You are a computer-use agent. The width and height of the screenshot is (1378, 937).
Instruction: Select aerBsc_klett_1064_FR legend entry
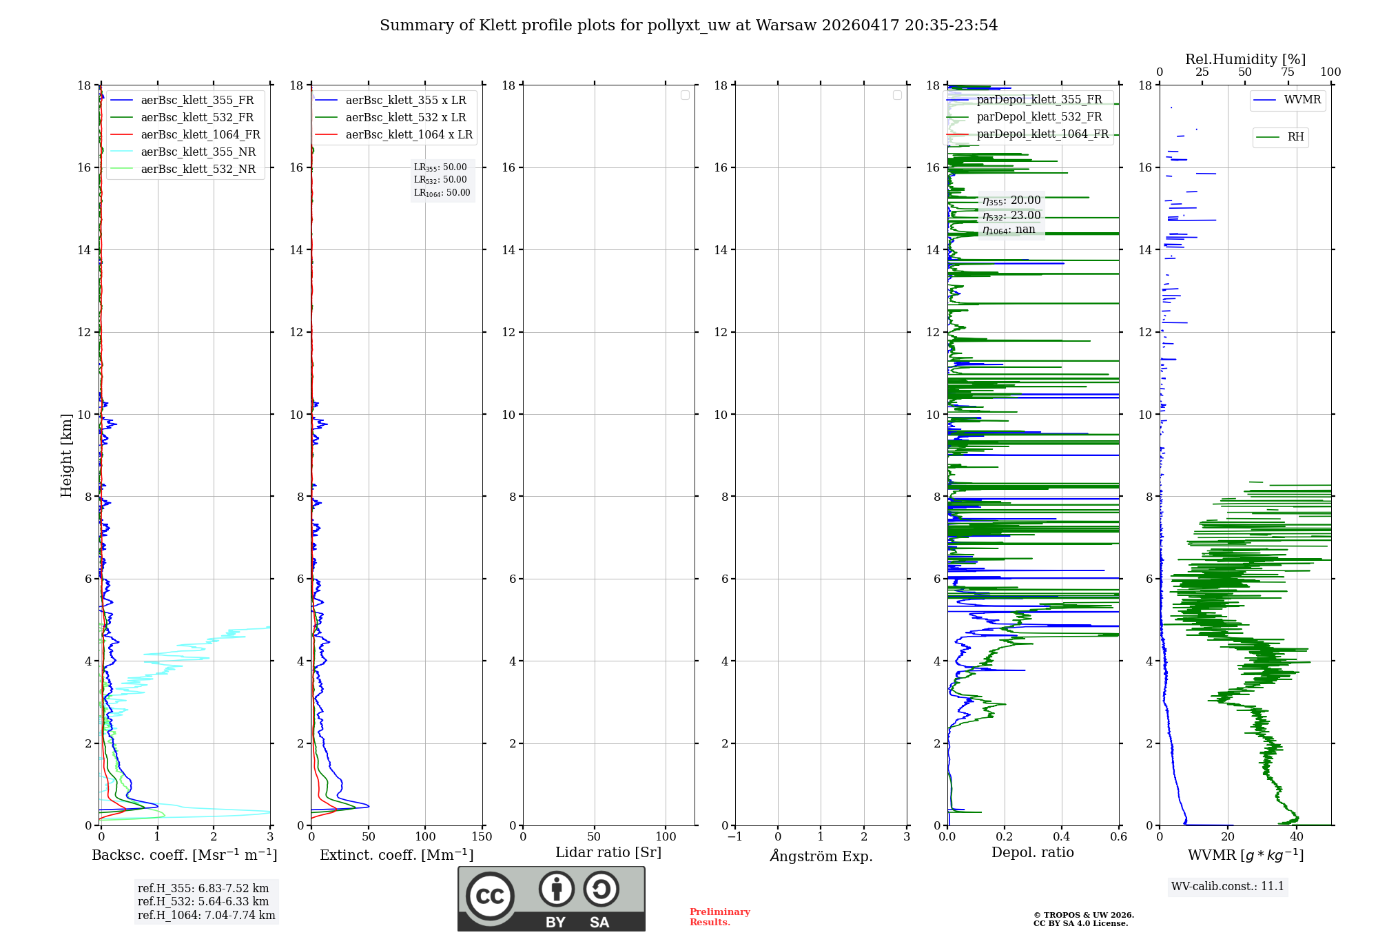[x=200, y=135]
